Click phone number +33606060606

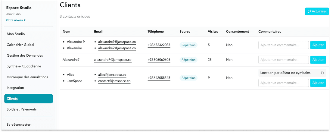(159, 60)
